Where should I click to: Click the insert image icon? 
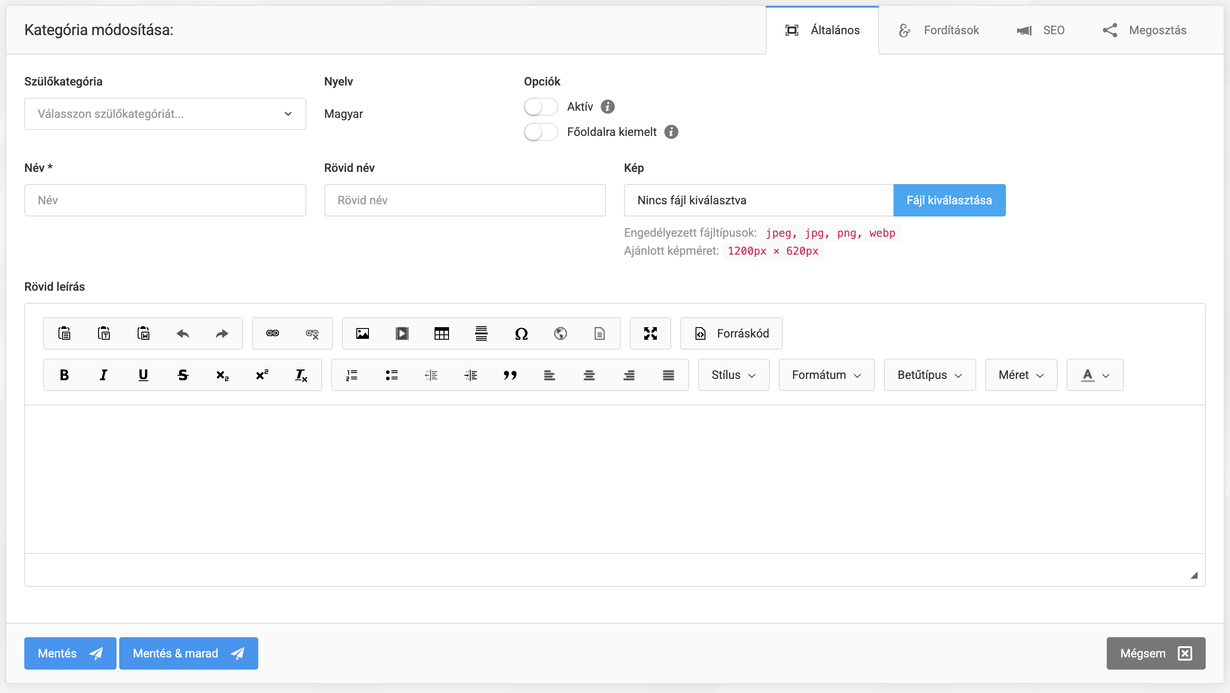click(363, 333)
